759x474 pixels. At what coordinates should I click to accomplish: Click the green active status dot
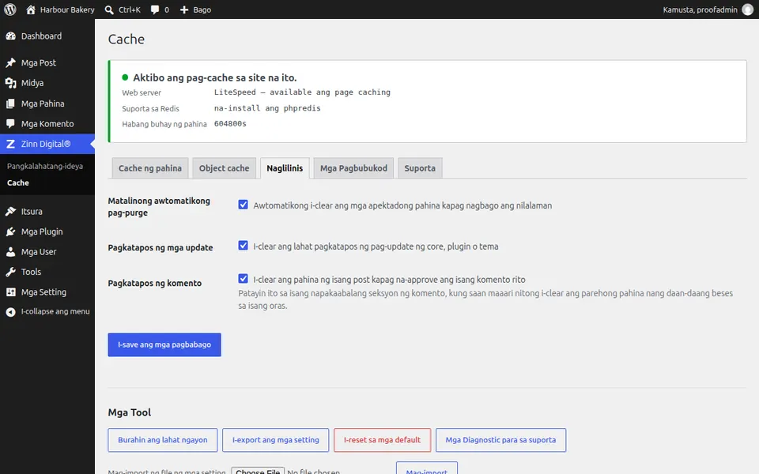pyautogui.click(x=125, y=77)
